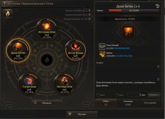Click the trophies list scroll-up arrow

(x=158, y=67)
